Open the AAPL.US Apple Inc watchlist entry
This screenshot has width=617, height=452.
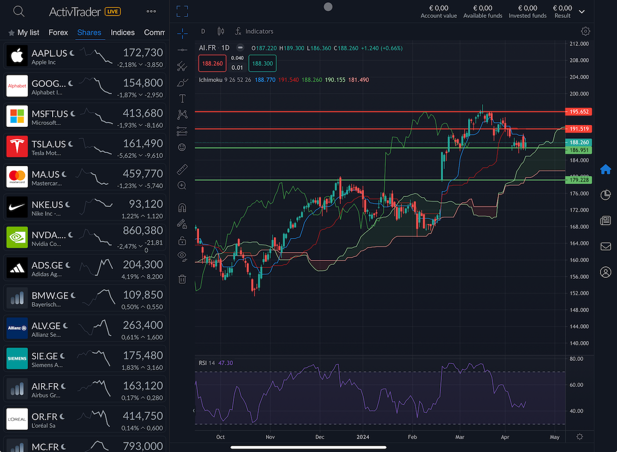[84, 55]
